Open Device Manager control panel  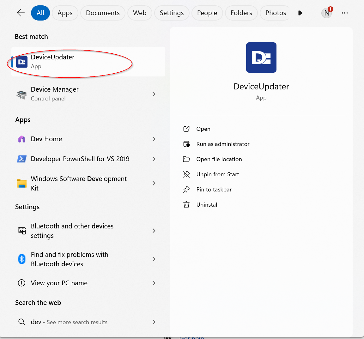click(x=54, y=94)
